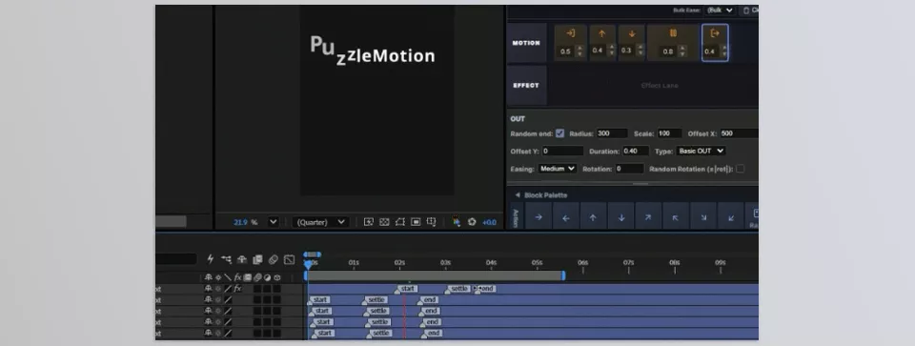Click the MOTION lane label
The width and height of the screenshot is (915, 346).
[x=526, y=43]
